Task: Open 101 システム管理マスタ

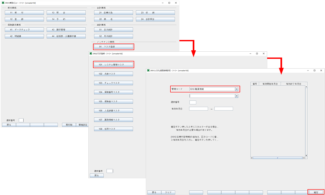Action: coord(113,65)
